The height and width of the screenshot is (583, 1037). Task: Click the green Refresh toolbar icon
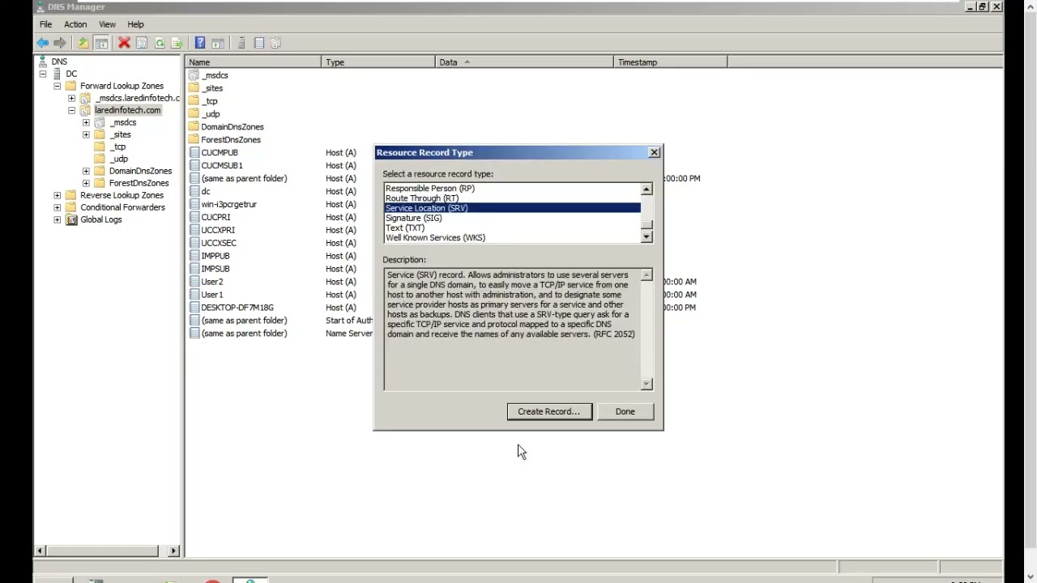160,43
